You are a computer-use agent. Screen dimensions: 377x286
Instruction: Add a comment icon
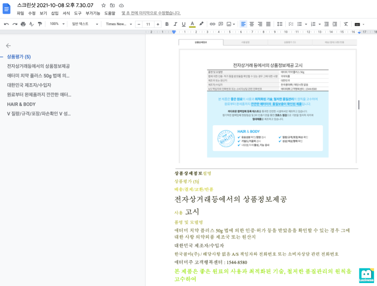(221, 24)
